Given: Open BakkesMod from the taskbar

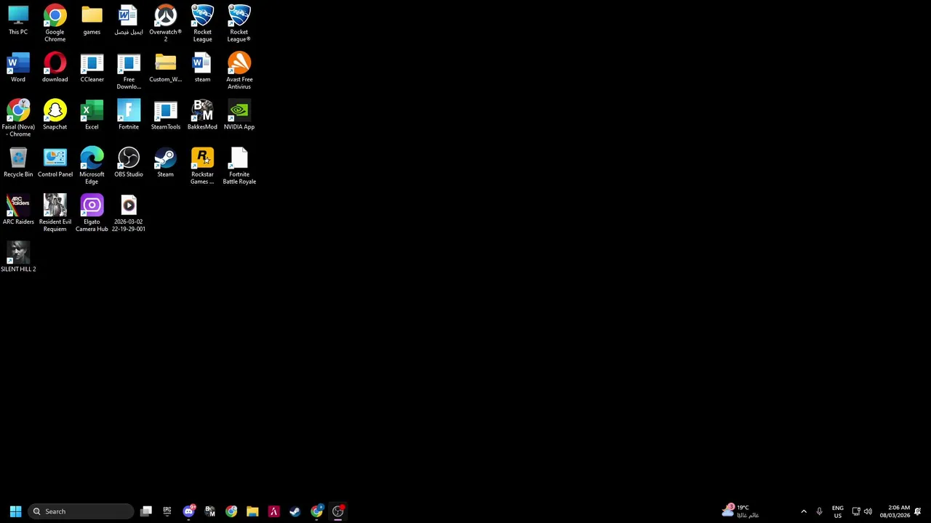Looking at the screenshot, I should [210, 511].
